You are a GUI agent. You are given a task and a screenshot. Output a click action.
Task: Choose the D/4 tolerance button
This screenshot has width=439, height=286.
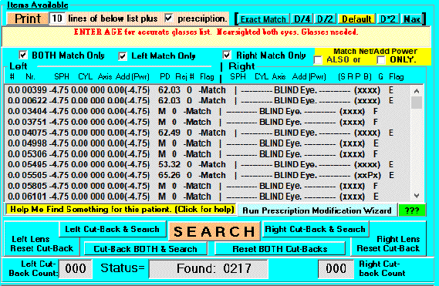pyautogui.click(x=302, y=19)
